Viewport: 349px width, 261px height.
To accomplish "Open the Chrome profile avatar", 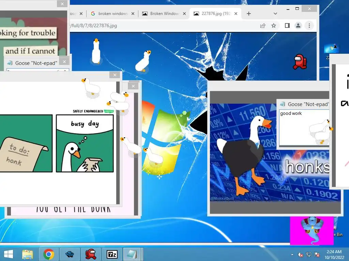I will tap(298, 25).
